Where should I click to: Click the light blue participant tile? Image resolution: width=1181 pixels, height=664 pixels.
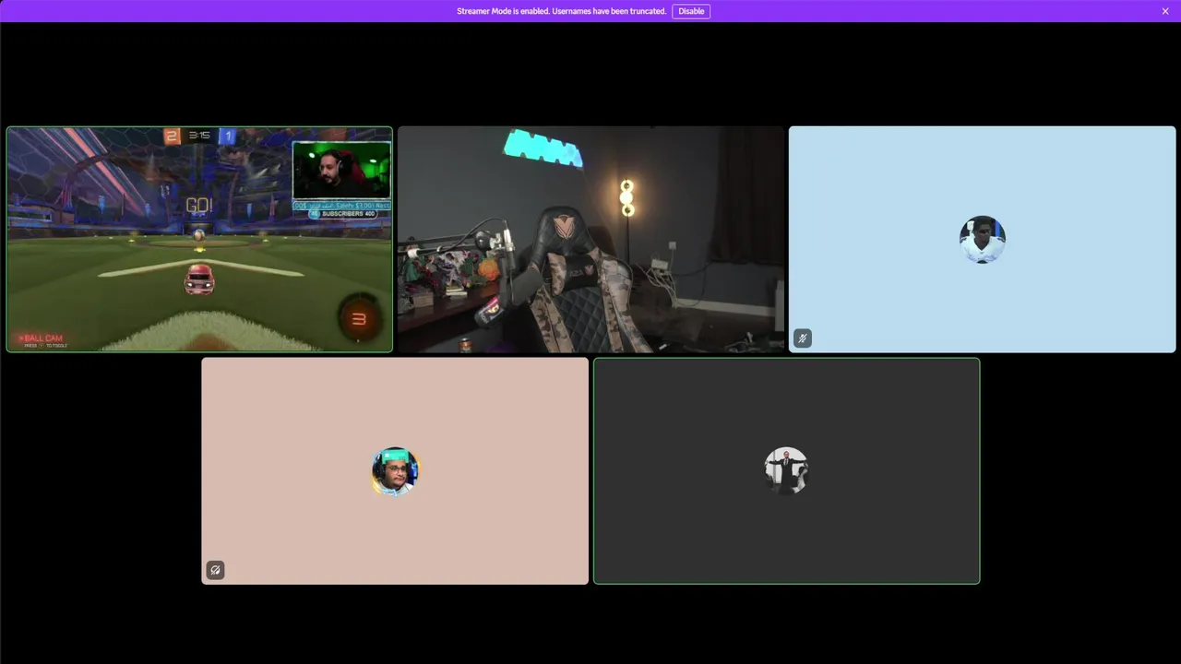tap(983, 240)
